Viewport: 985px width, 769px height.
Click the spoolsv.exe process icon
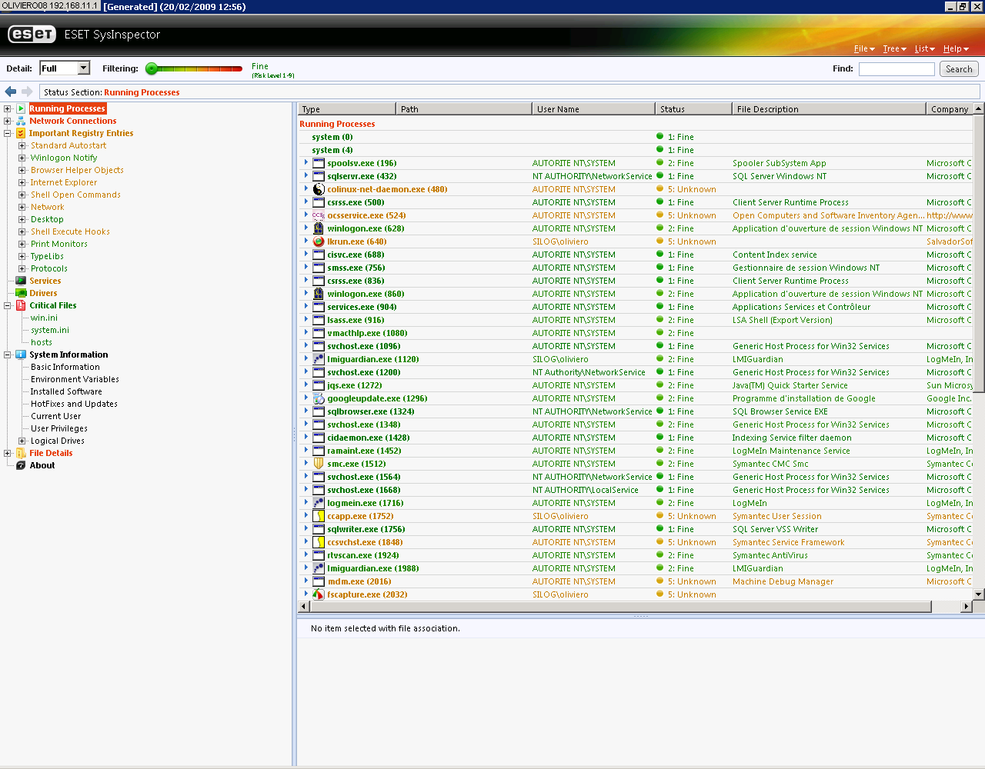tap(319, 163)
